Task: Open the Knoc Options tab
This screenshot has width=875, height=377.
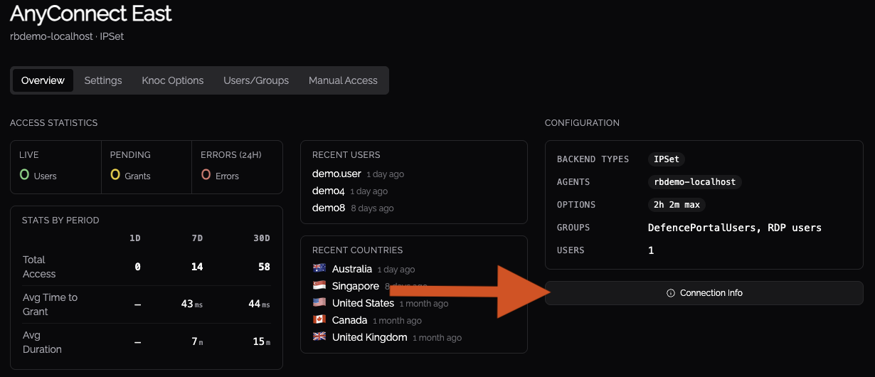Action: (x=173, y=80)
